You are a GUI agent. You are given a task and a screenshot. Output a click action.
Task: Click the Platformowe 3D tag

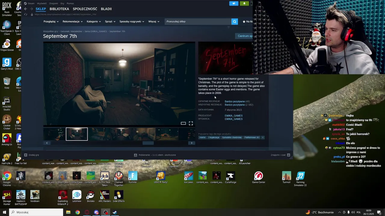click(251, 137)
